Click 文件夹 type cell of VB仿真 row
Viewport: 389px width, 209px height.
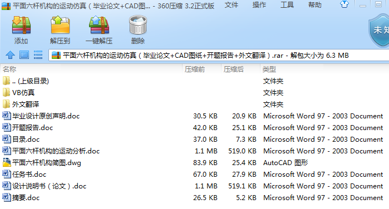click(273, 92)
